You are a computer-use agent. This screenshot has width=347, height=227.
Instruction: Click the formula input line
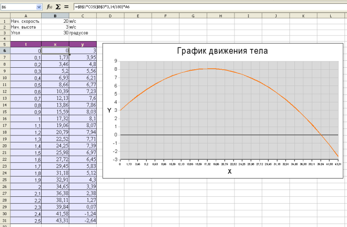point(210,7)
